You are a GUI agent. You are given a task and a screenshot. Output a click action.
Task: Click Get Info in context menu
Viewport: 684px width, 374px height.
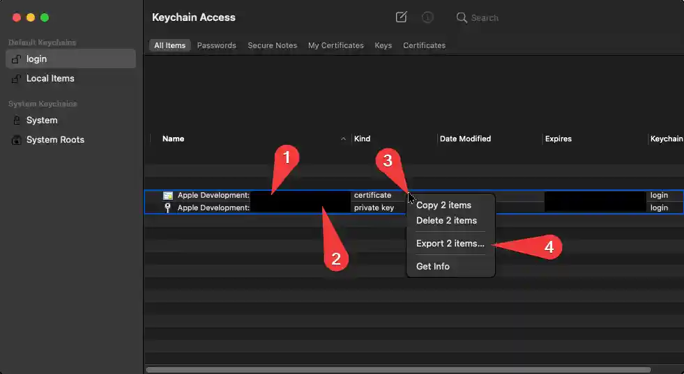pyautogui.click(x=432, y=267)
